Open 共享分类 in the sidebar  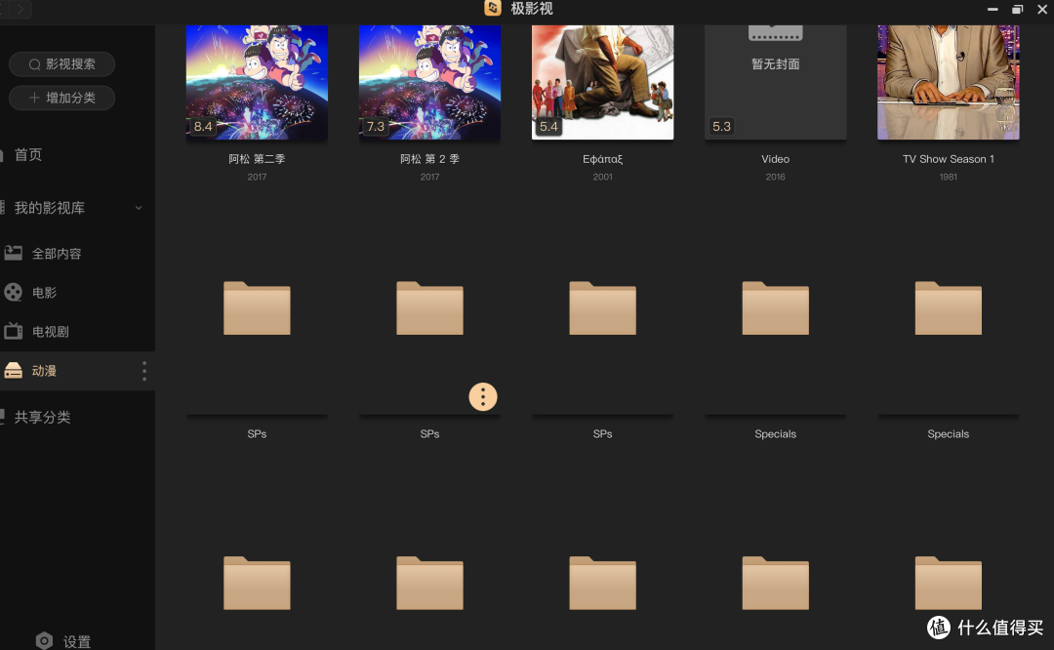pos(42,417)
